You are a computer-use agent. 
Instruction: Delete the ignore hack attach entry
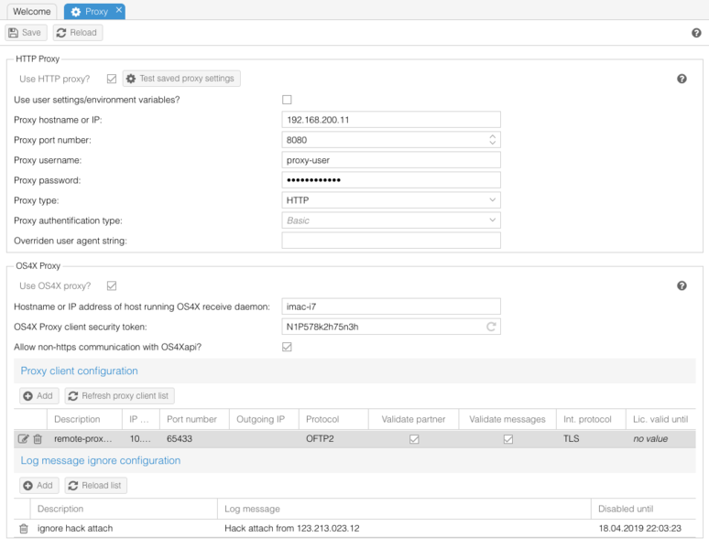tap(24, 528)
